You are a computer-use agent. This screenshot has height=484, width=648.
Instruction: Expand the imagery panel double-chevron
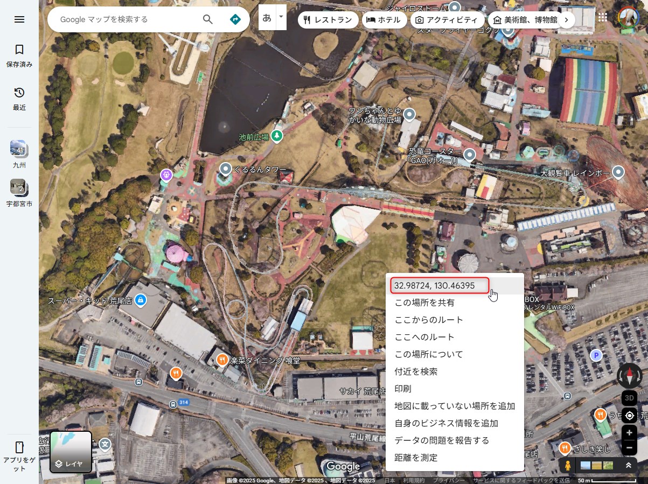(x=628, y=465)
